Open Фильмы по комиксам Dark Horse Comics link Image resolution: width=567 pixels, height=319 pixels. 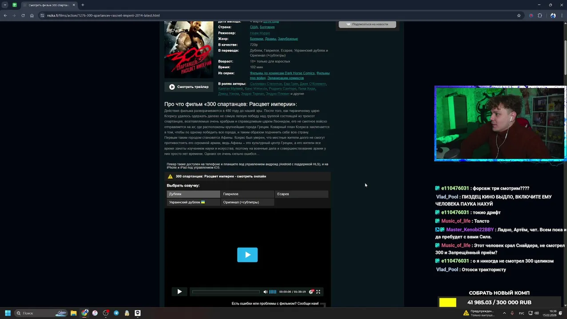282,73
